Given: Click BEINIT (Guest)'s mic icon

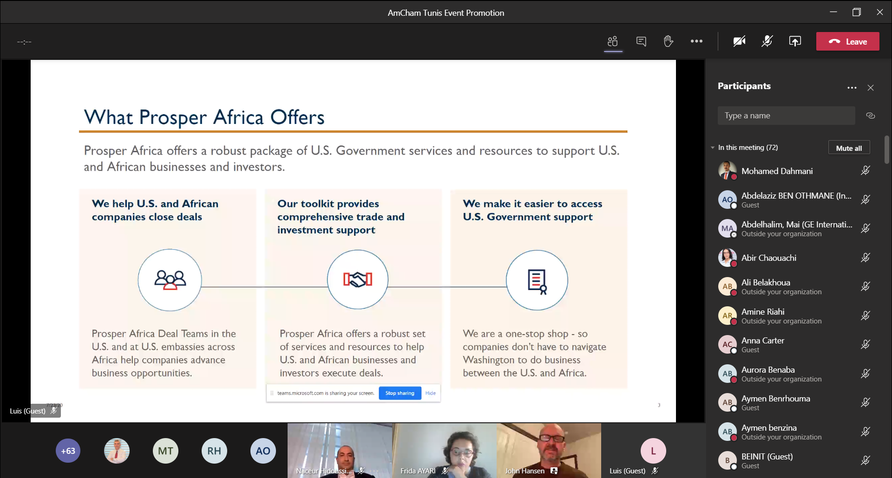Looking at the screenshot, I should point(865,460).
